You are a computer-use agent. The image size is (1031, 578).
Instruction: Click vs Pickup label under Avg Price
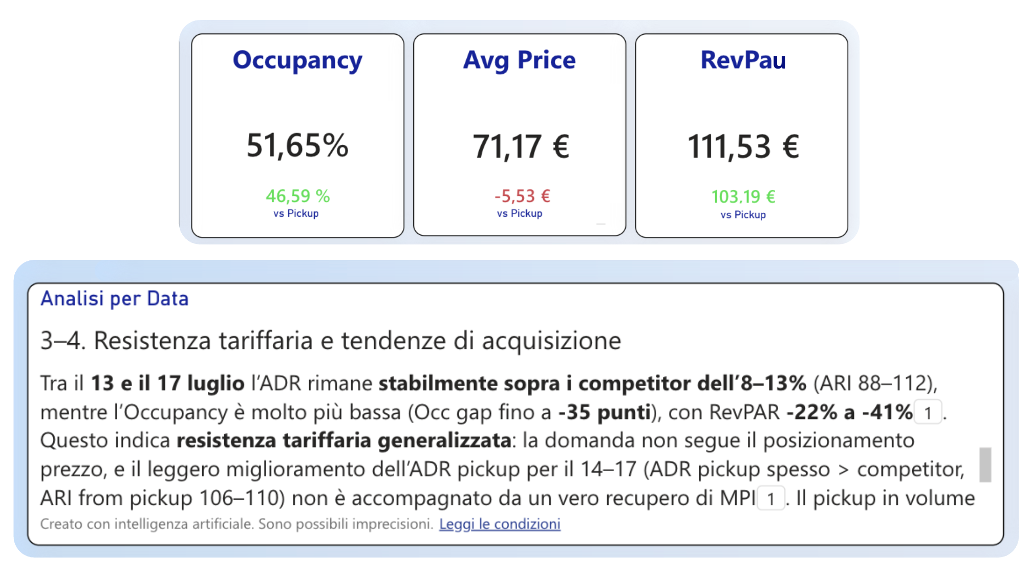click(520, 213)
